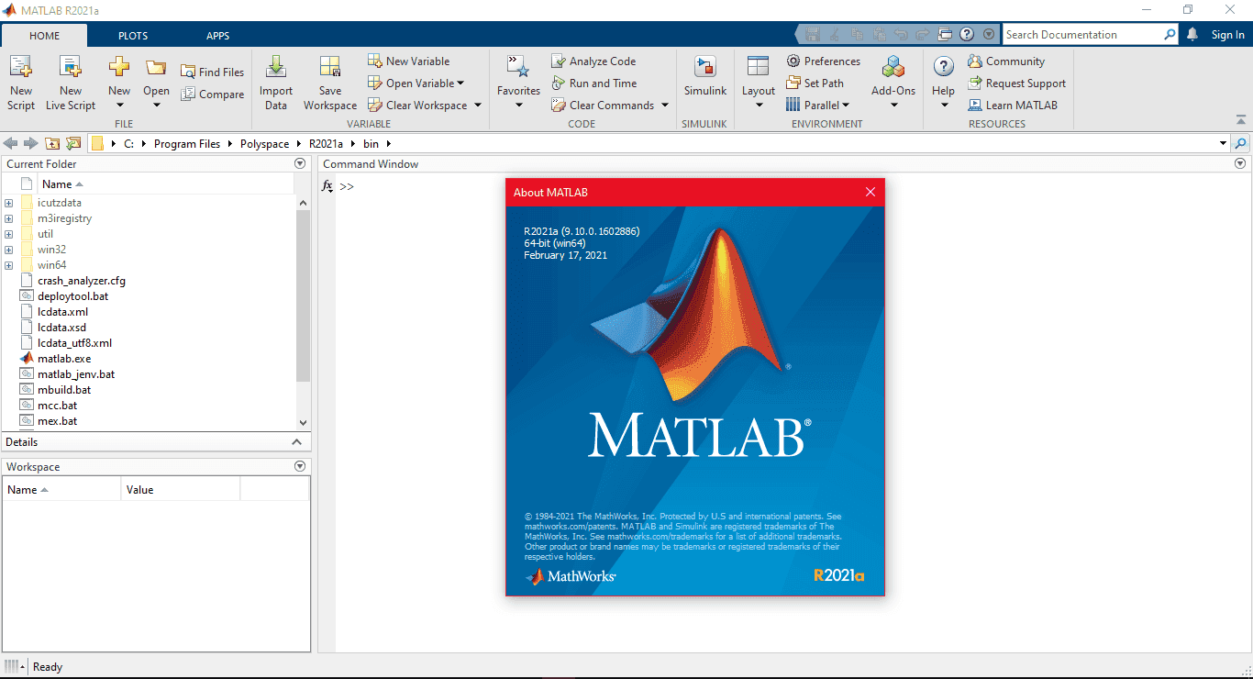Switch to the PLOTS tab

tap(133, 36)
